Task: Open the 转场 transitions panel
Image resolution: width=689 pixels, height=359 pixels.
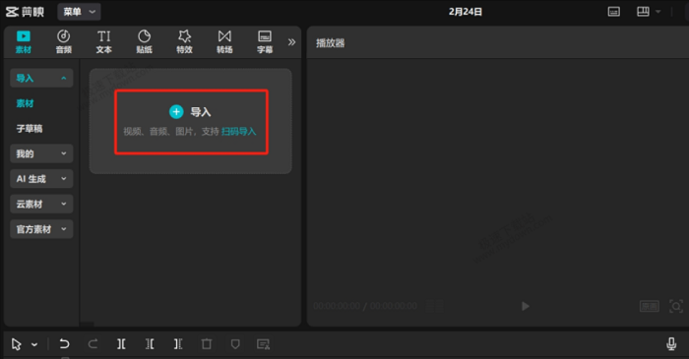Action: 224,41
